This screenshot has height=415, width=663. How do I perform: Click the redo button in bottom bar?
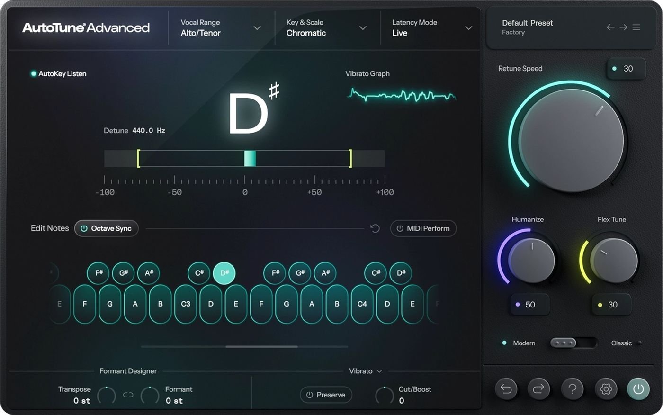(x=539, y=389)
